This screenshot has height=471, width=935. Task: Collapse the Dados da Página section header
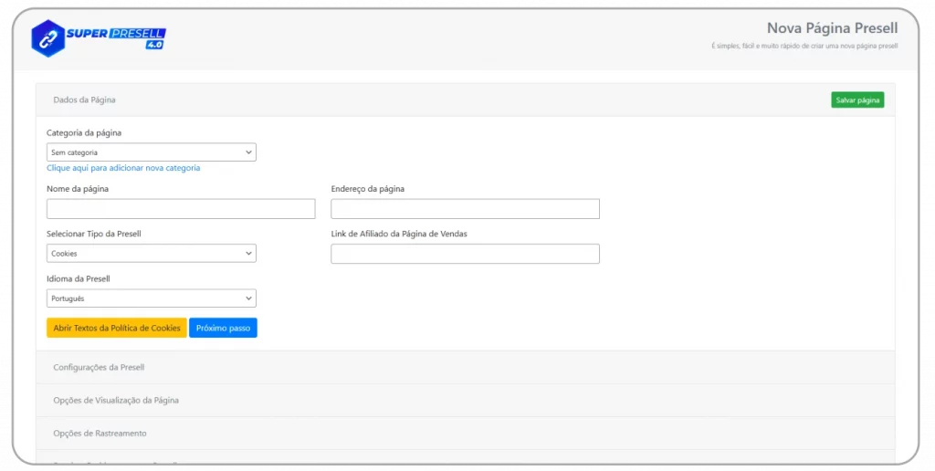[x=85, y=99]
